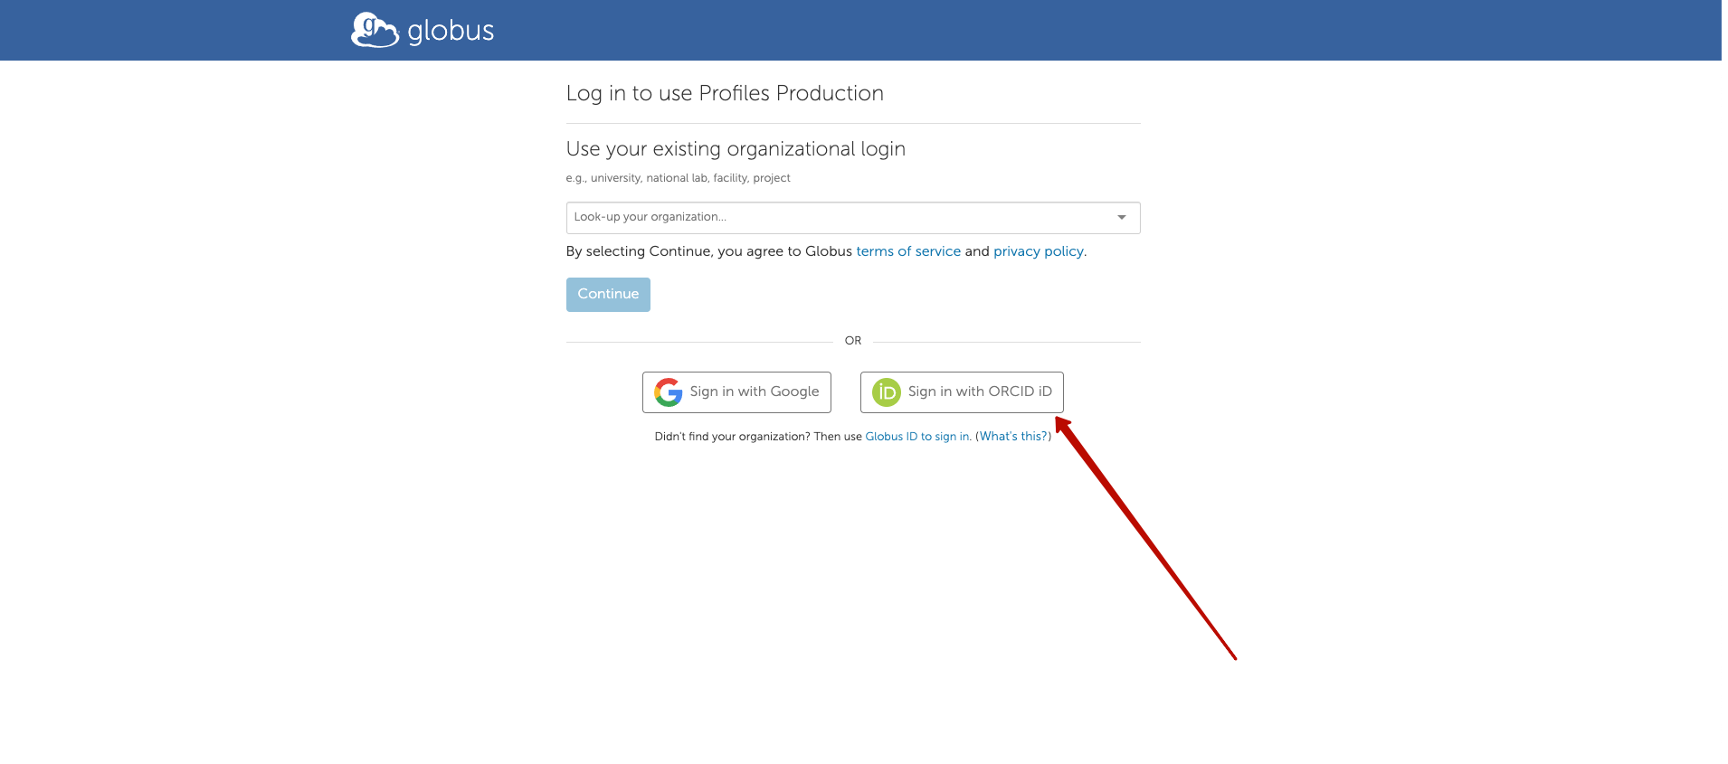
Task: Select the 'e.g., university, national lab' hint text
Action: (678, 178)
